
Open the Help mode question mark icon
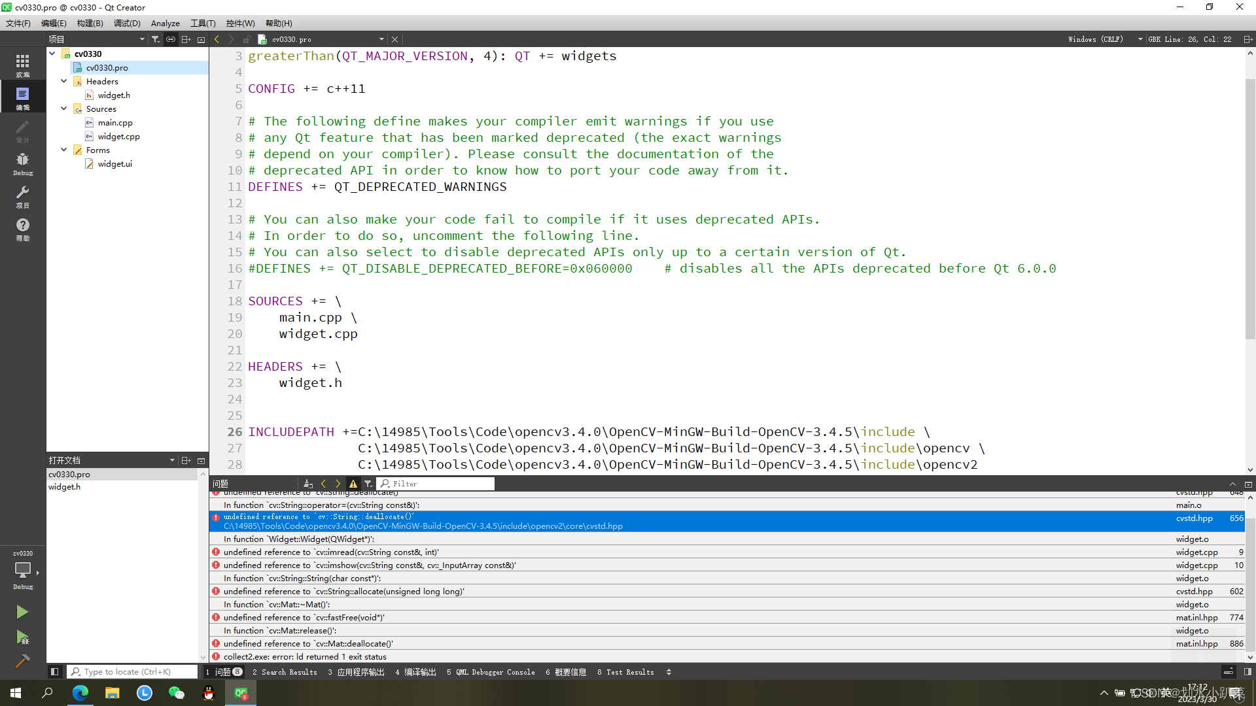pyautogui.click(x=22, y=229)
